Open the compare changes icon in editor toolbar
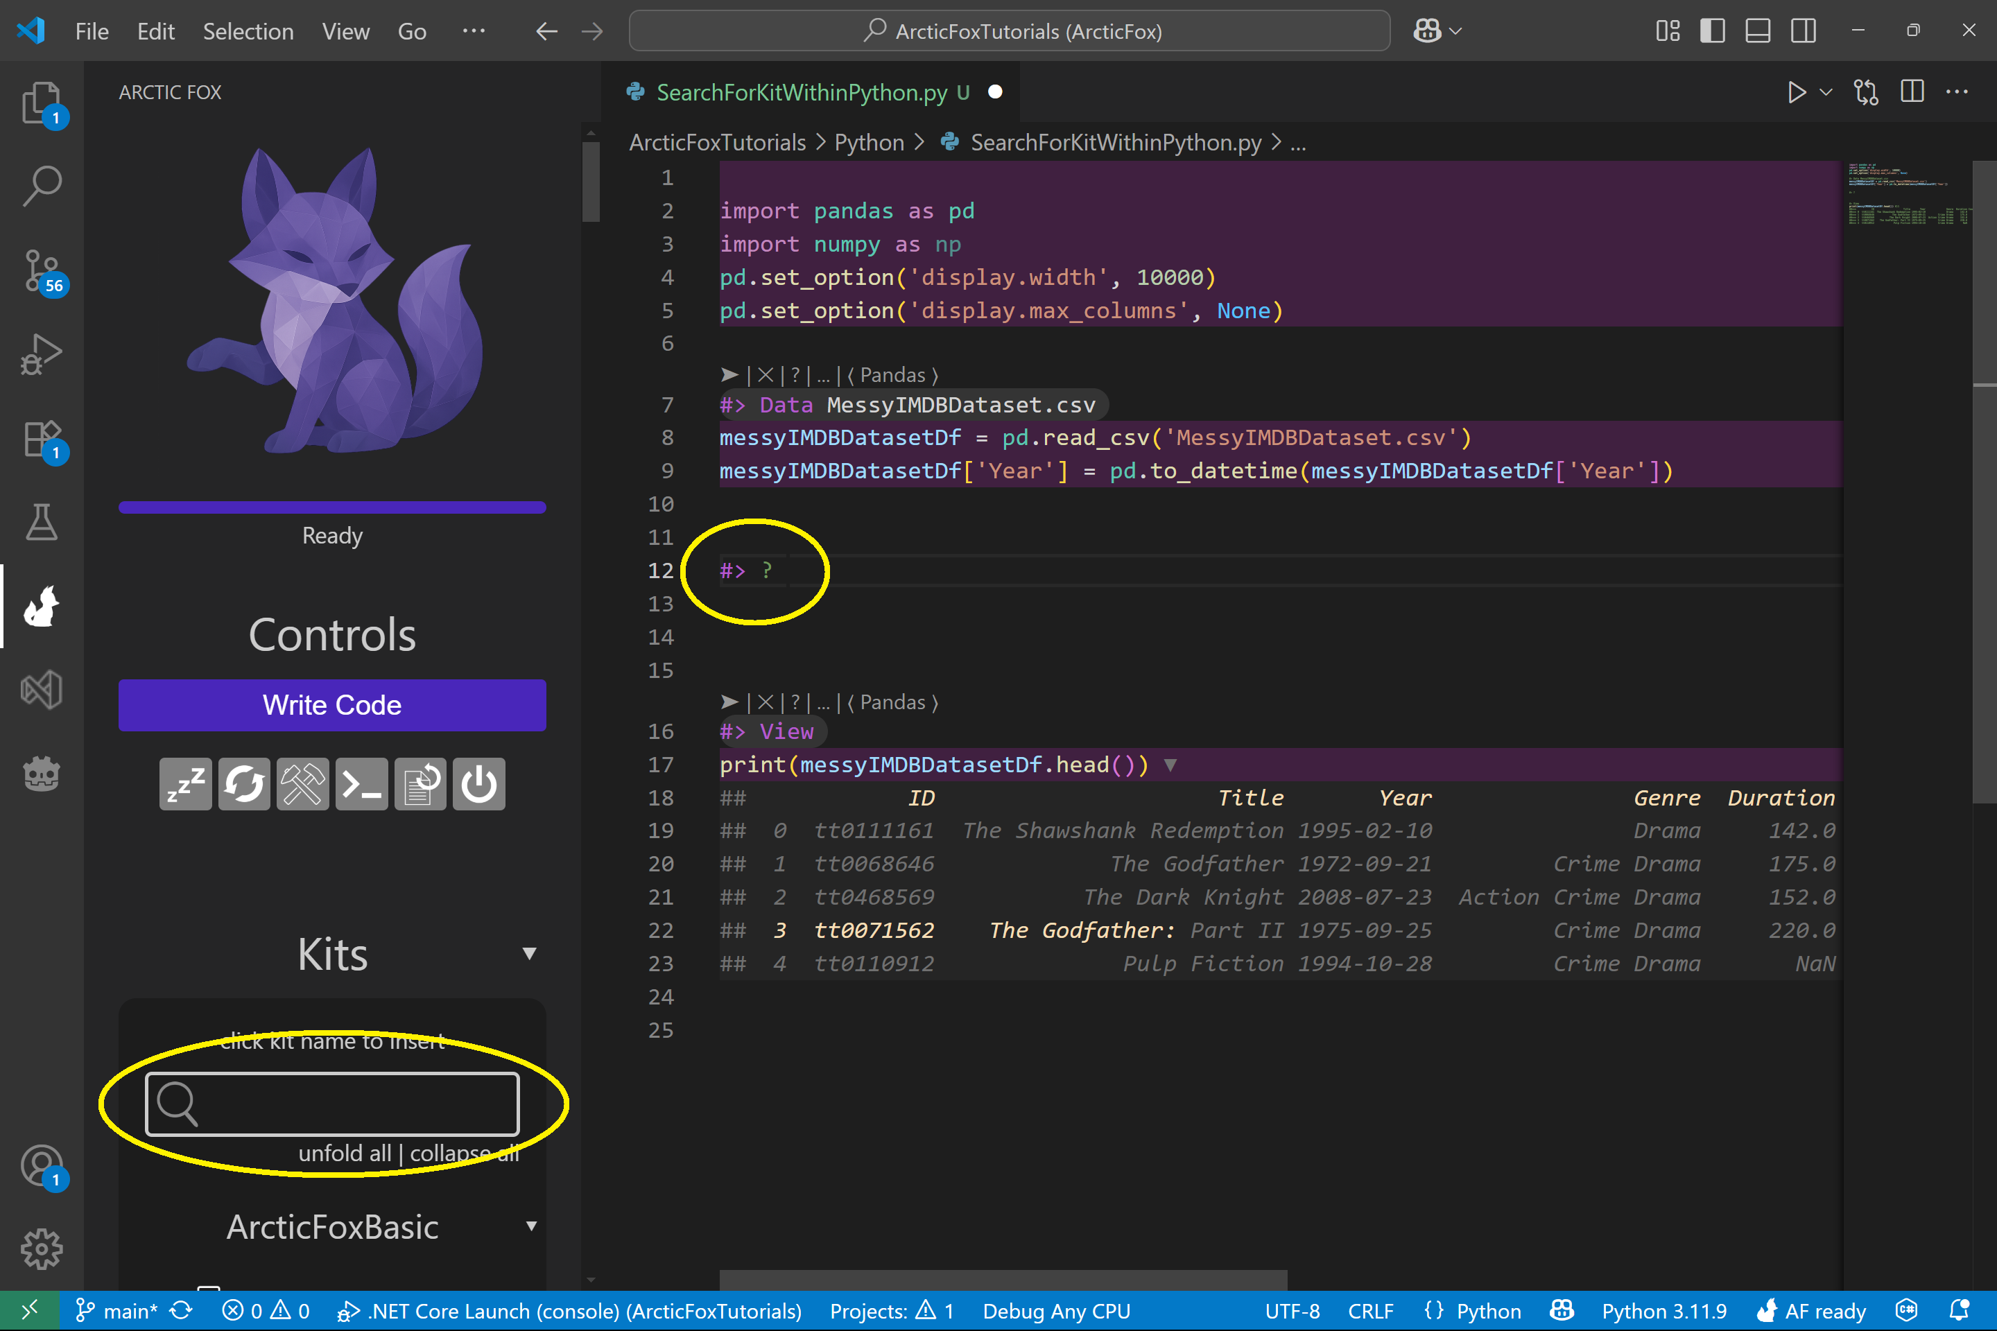The image size is (1997, 1331). point(1866,92)
